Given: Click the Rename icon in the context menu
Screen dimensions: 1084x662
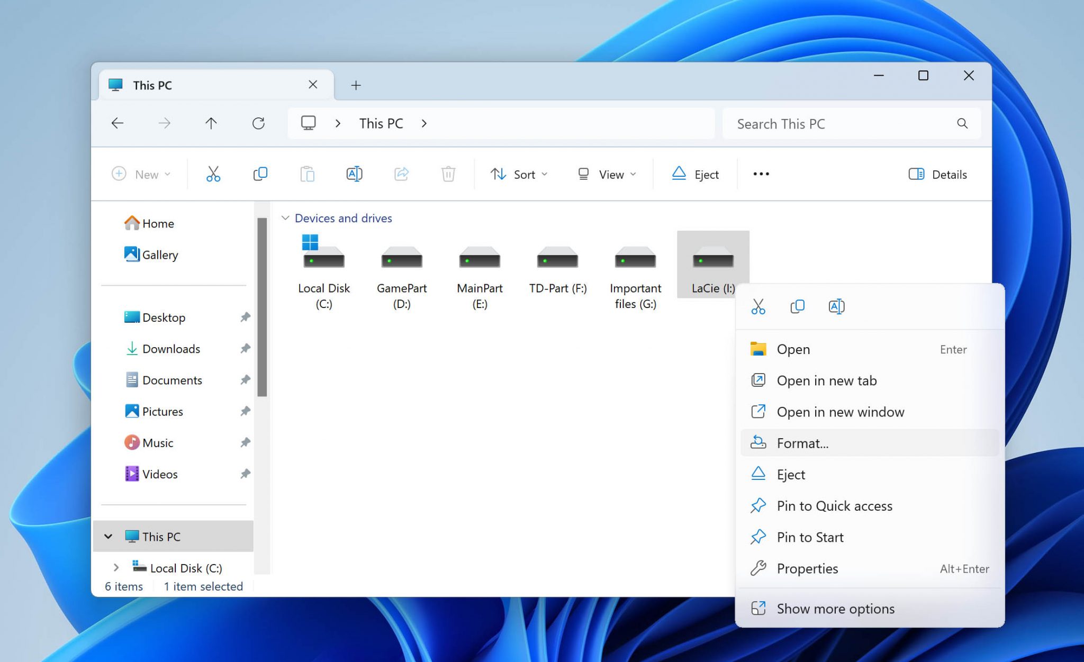Looking at the screenshot, I should [836, 306].
